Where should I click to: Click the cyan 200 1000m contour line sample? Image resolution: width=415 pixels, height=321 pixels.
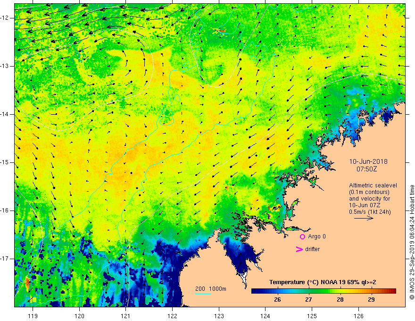(203, 294)
